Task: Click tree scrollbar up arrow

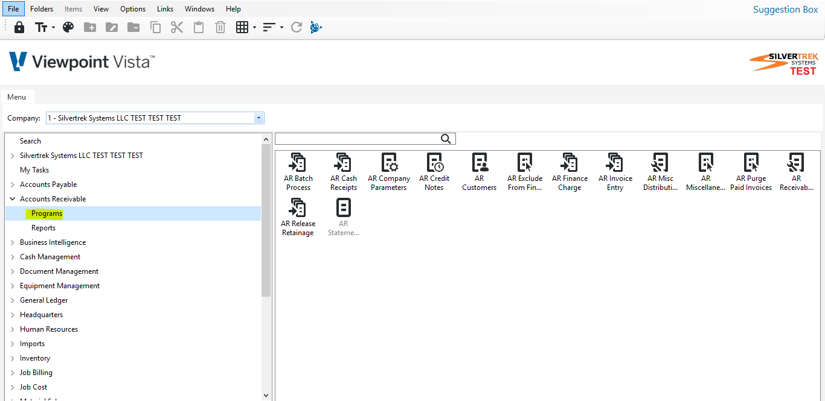Action: (266, 139)
